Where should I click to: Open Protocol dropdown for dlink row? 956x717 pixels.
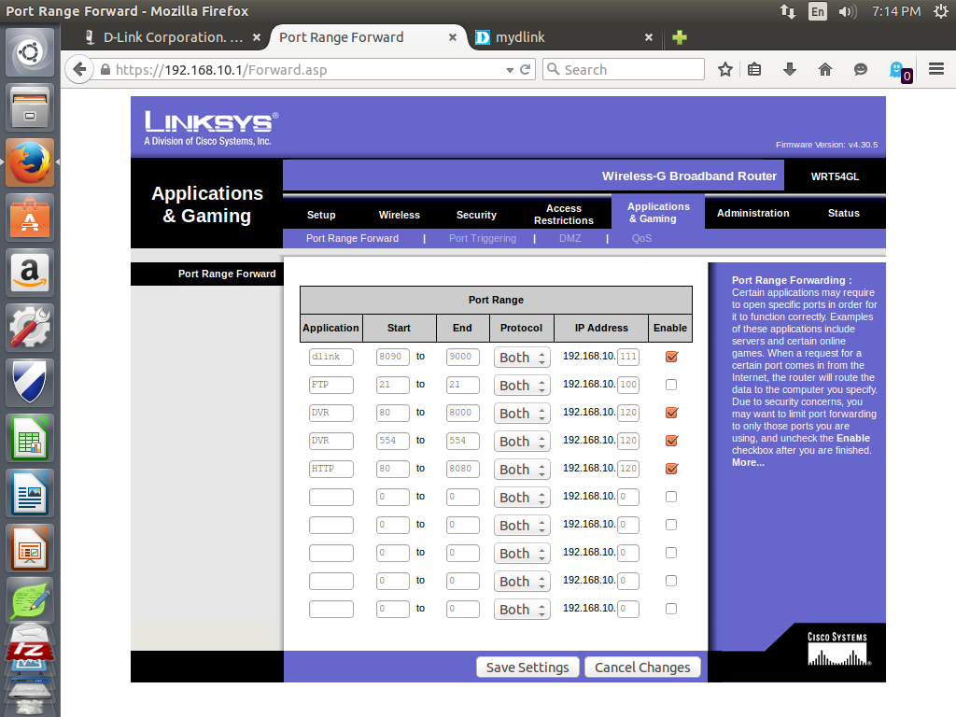522,358
